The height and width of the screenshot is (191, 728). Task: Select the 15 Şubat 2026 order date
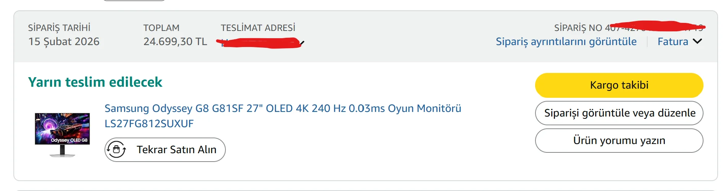click(64, 42)
